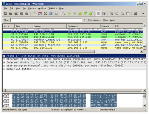
Task: Expand the Ethernet II tree node
Action: [x=4, y=59]
